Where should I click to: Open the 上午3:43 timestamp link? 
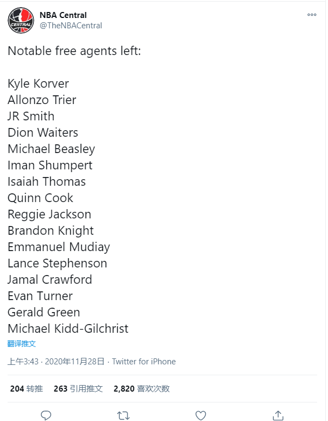[23, 362]
